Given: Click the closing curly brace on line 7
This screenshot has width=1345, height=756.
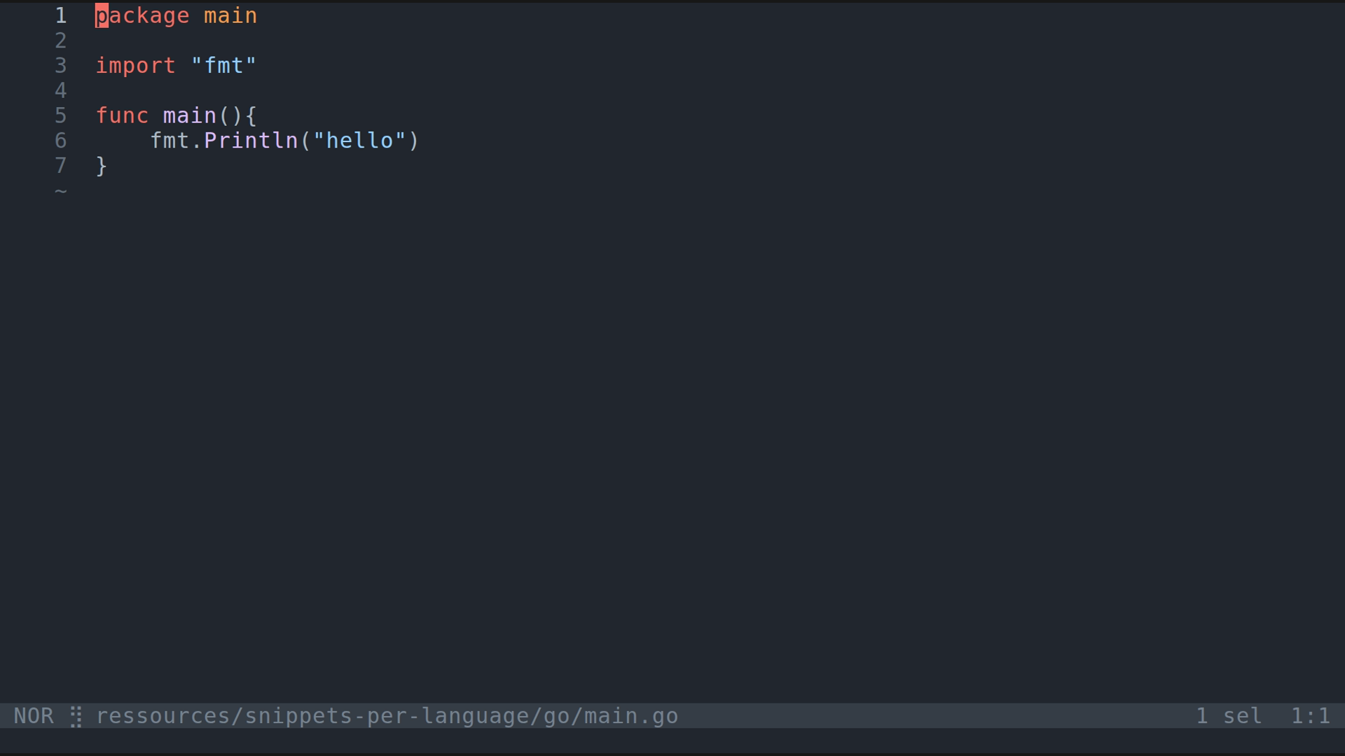Looking at the screenshot, I should coord(102,166).
